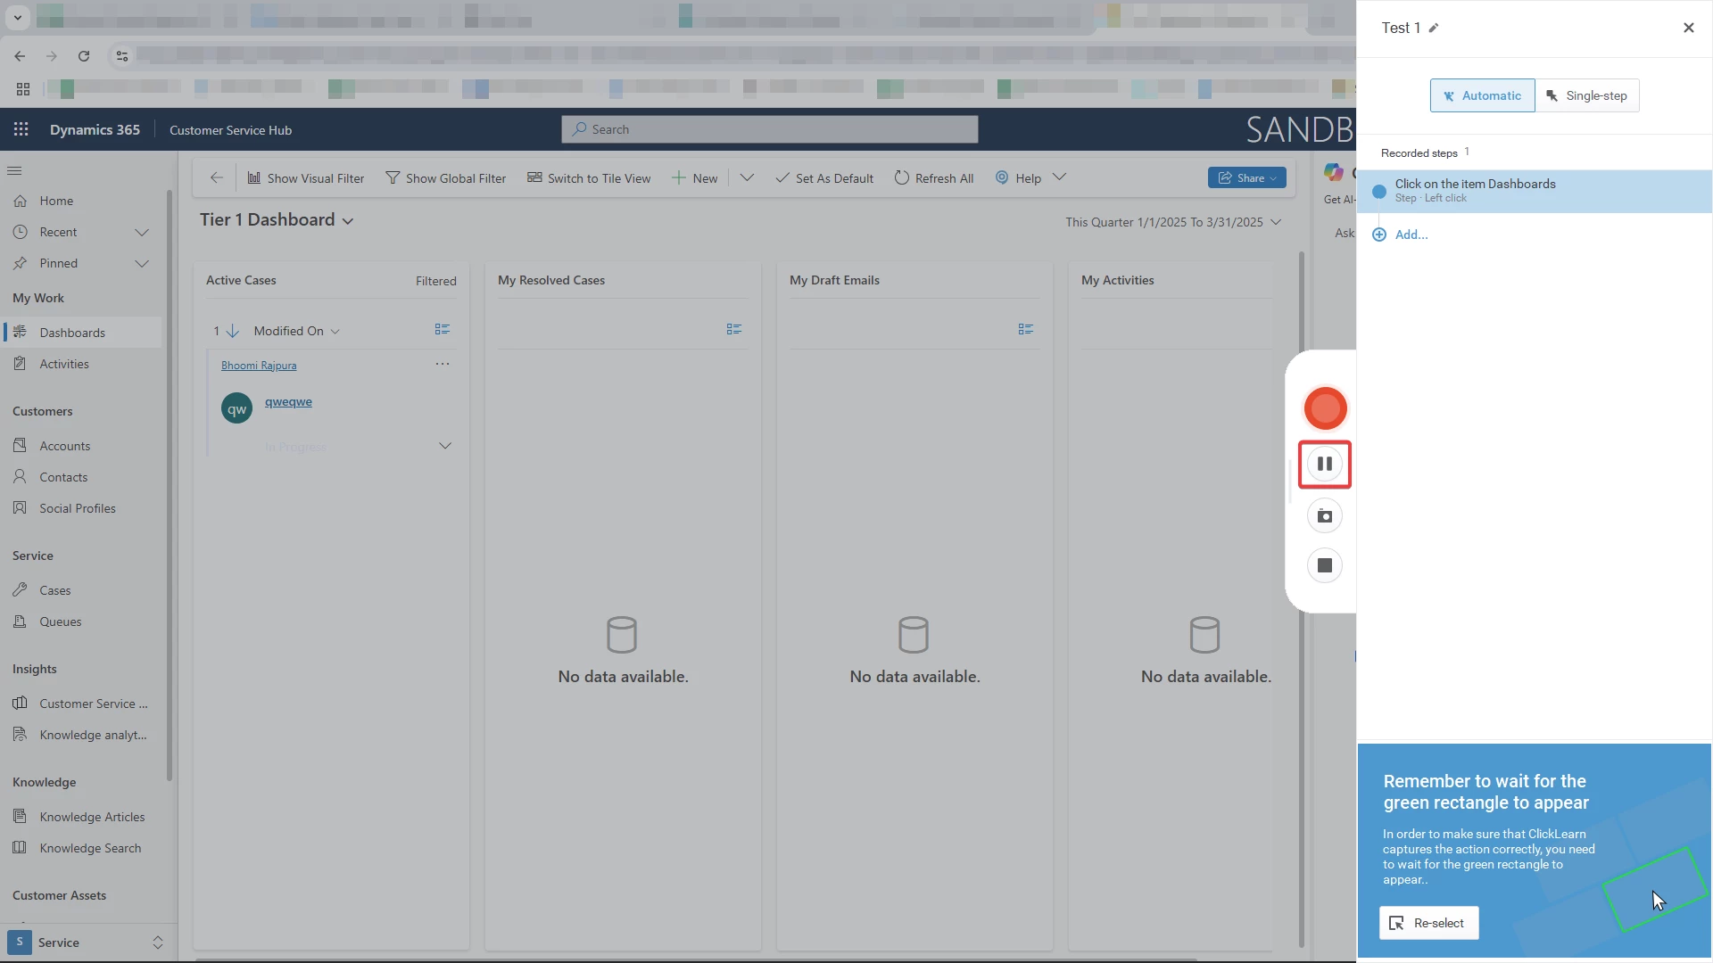Open Cases in the Service section

point(54,590)
